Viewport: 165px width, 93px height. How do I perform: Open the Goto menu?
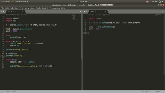(x=32, y=8)
